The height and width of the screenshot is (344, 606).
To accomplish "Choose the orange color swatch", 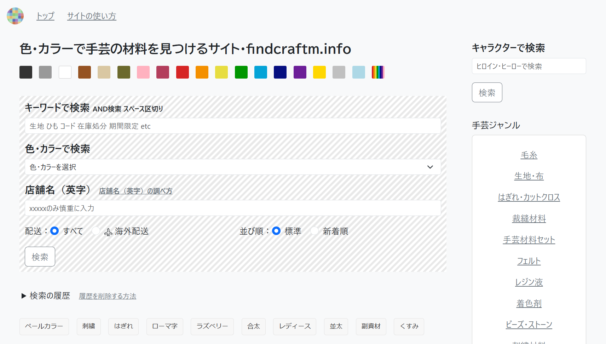I will 202,72.
